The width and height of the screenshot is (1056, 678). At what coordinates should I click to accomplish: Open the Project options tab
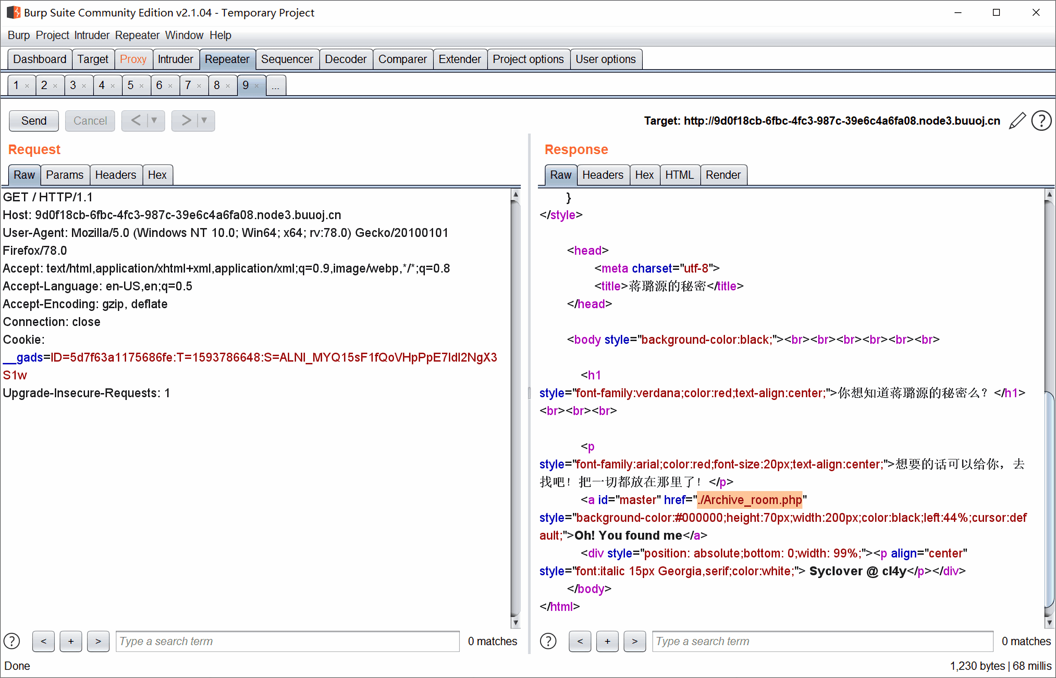click(x=528, y=60)
